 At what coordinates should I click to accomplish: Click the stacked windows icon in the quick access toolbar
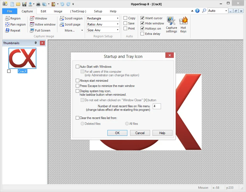tap(44, 4)
